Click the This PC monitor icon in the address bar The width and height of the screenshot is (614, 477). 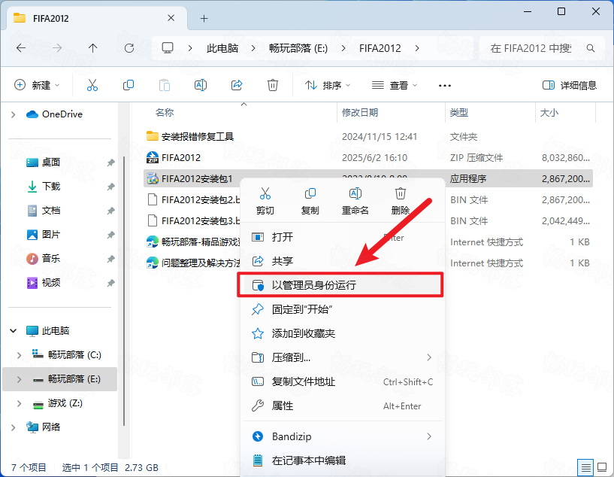coord(168,48)
